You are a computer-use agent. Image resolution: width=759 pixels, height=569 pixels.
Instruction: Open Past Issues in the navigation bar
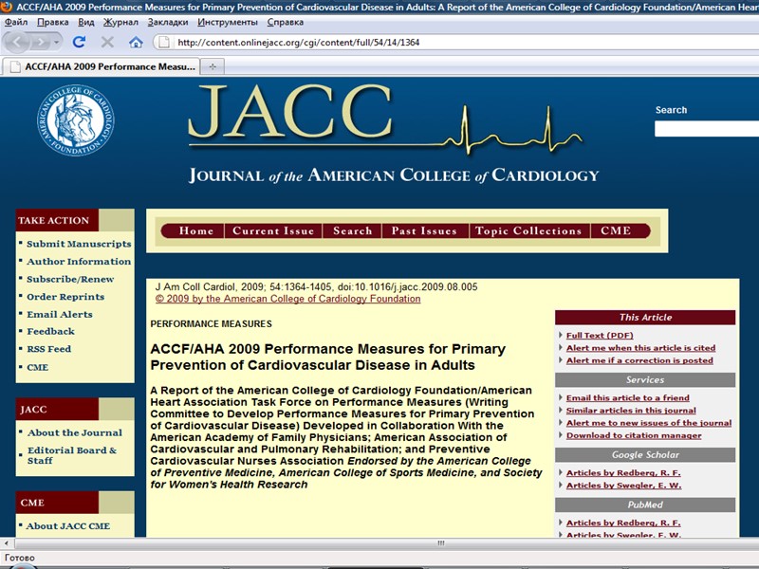[424, 230]
